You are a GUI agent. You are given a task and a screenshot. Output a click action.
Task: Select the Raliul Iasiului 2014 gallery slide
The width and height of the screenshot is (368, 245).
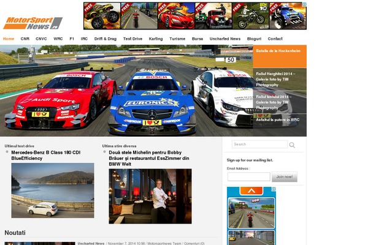pos(280,102)
